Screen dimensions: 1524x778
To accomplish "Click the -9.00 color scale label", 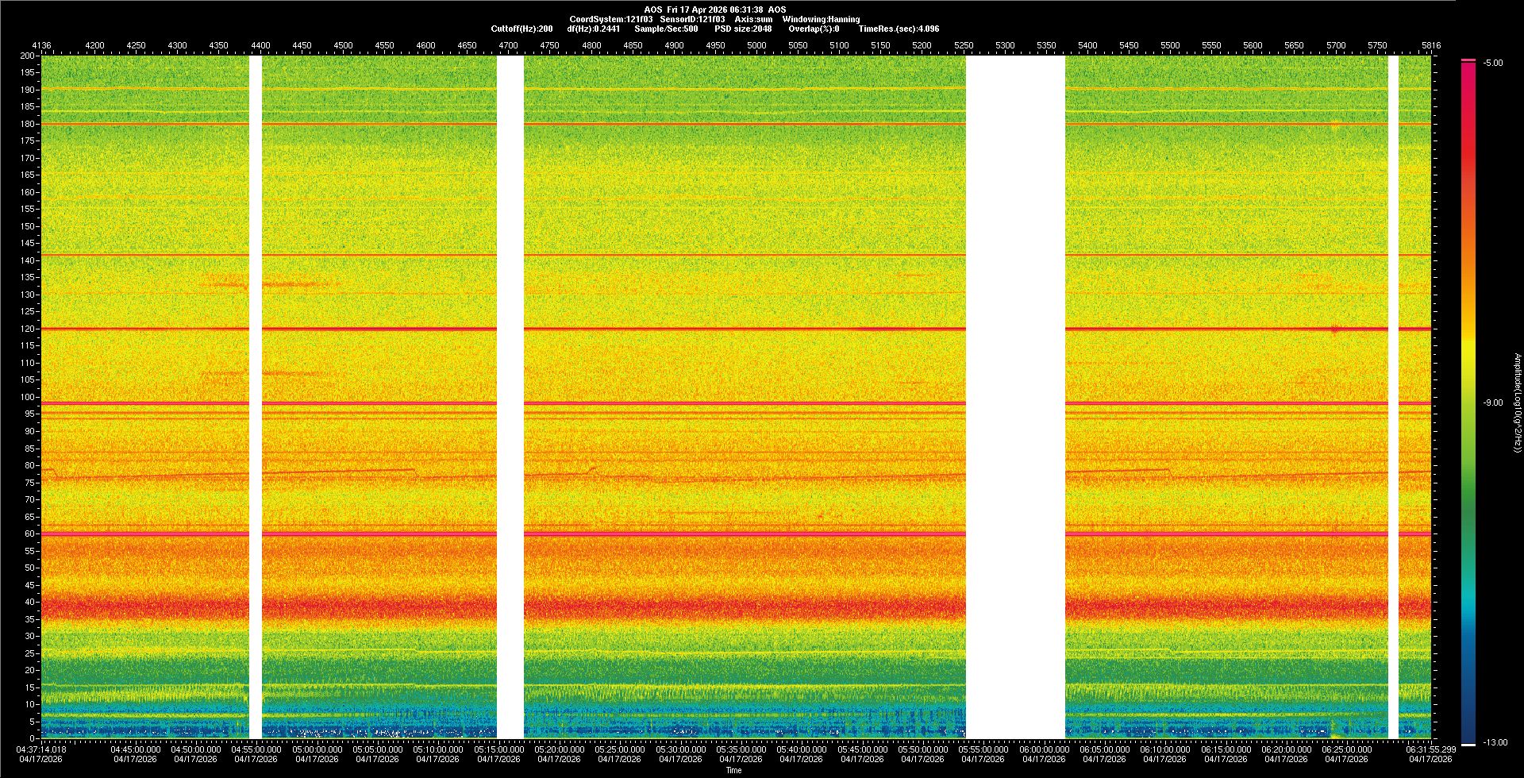I will click(1493, 402).
